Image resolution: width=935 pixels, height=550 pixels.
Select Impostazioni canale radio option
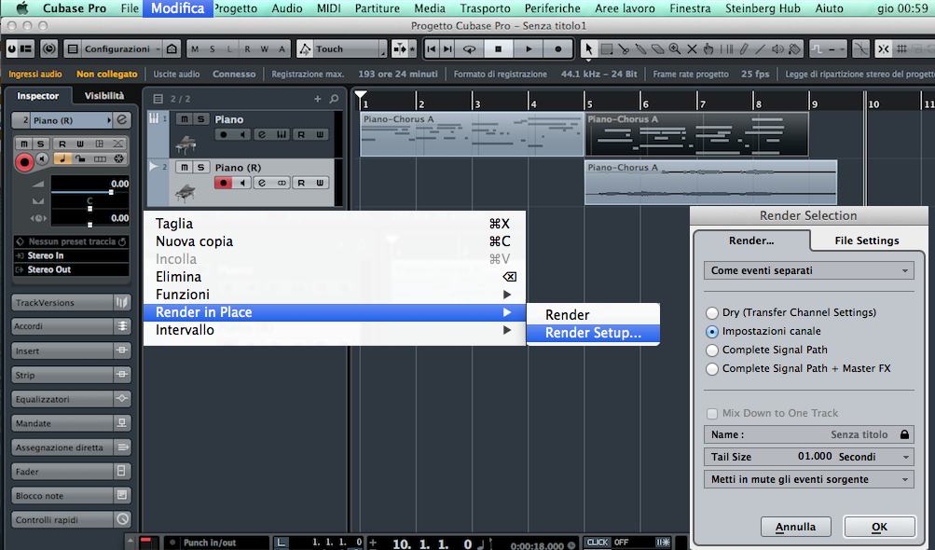712,331
